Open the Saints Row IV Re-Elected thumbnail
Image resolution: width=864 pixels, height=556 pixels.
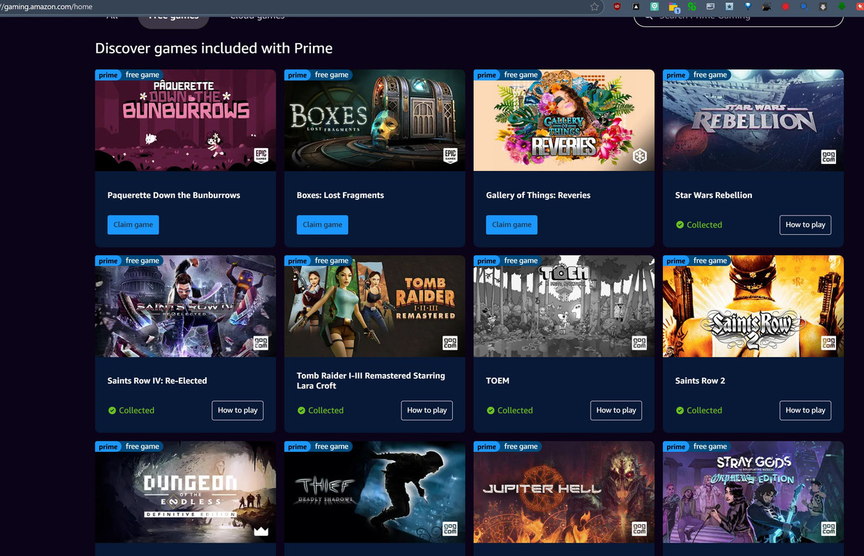(x=186, y=306)
